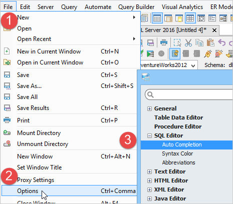
Task: Choose Options in the File menu
Action: tap(69, 191)
